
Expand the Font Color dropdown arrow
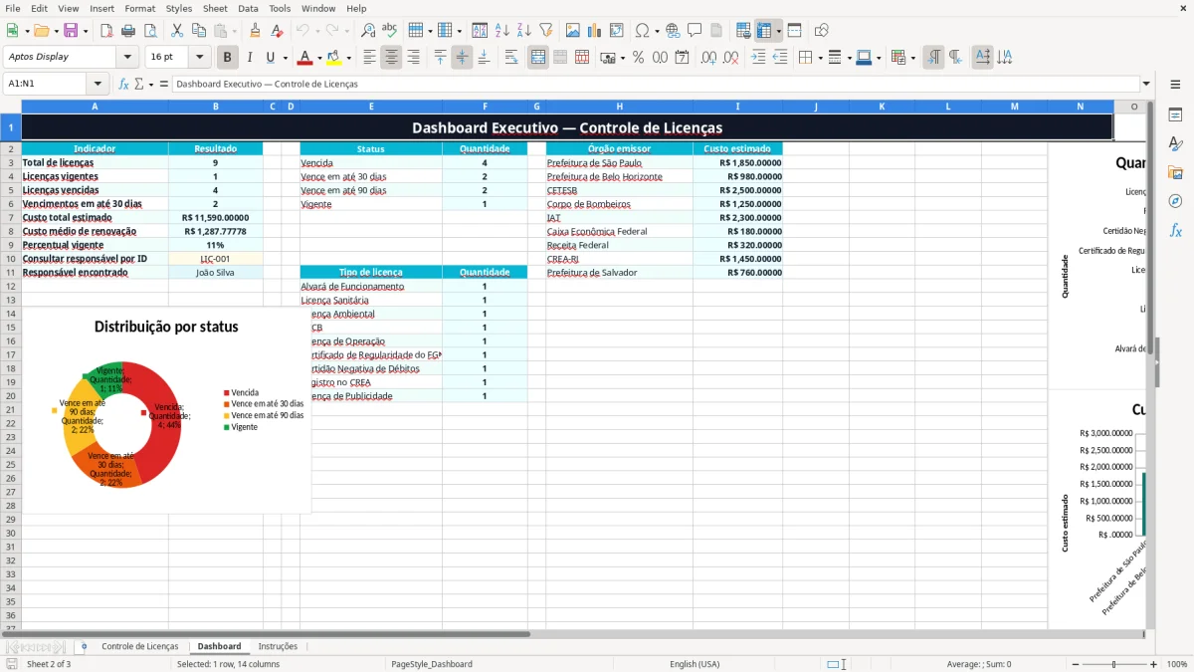tap(318, 58)
